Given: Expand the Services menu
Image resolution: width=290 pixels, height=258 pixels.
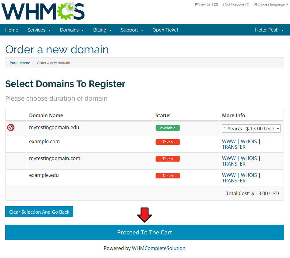Looking at the screenshot, I should click(39, 30).
